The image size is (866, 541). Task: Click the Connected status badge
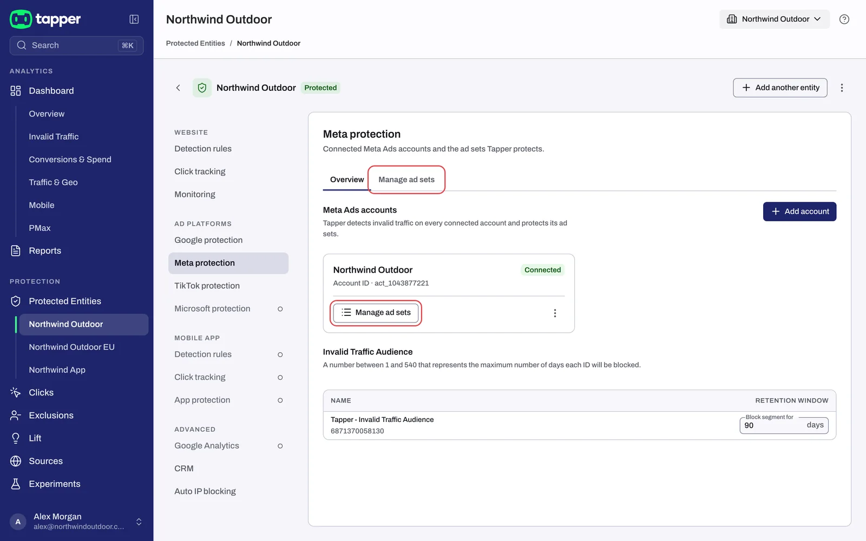coord(542,270)
